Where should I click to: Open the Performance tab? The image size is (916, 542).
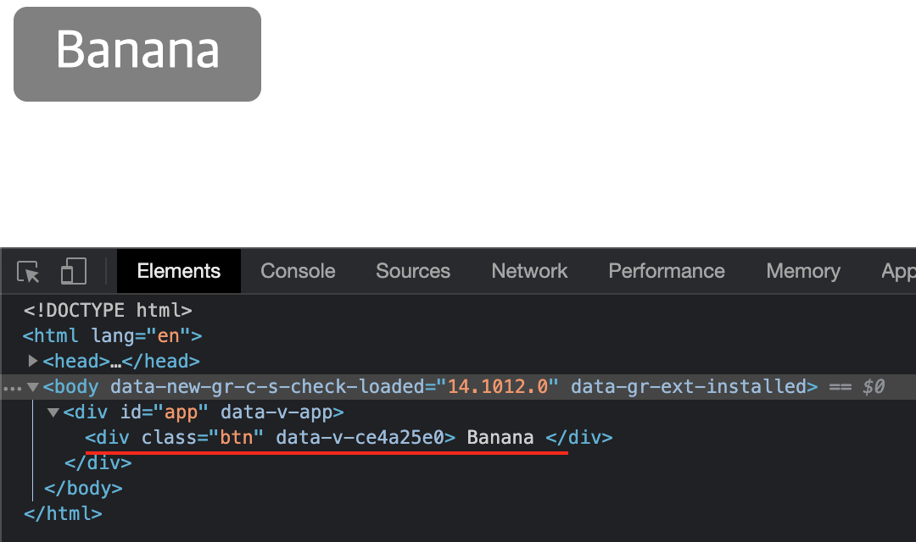pos(667,271)
